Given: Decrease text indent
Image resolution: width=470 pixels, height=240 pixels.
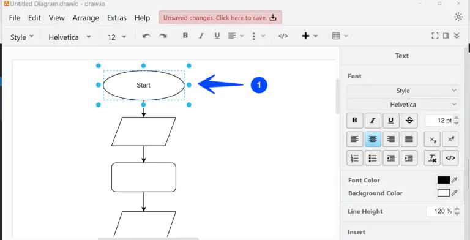Looking at the screenshot, I should [391, 158].
